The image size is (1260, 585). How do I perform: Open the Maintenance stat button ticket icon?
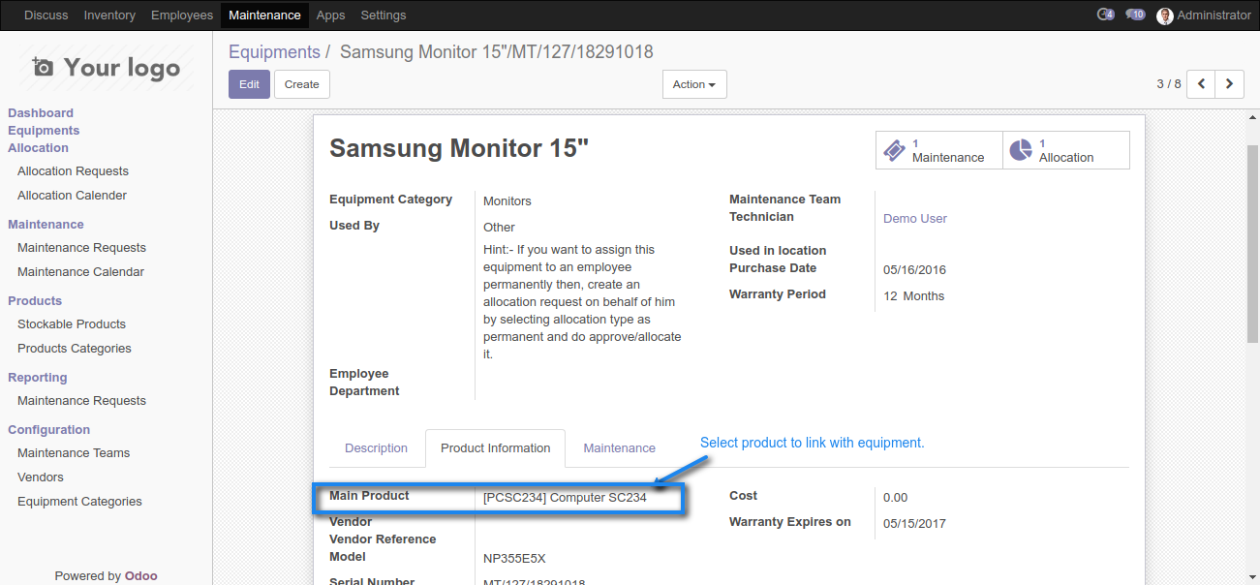click(x=894, y=150)
